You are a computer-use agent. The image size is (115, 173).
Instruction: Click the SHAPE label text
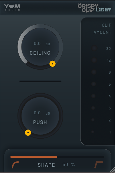(46, 165)
